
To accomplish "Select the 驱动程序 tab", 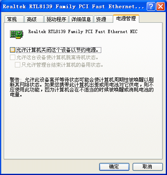I will pos(56,19).
